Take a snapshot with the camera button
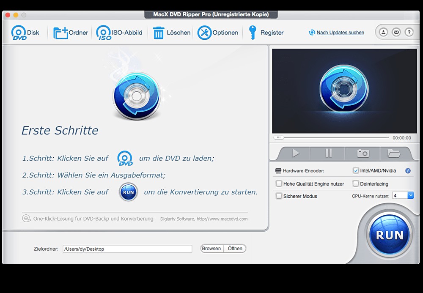423x293 pixels. 363,153
